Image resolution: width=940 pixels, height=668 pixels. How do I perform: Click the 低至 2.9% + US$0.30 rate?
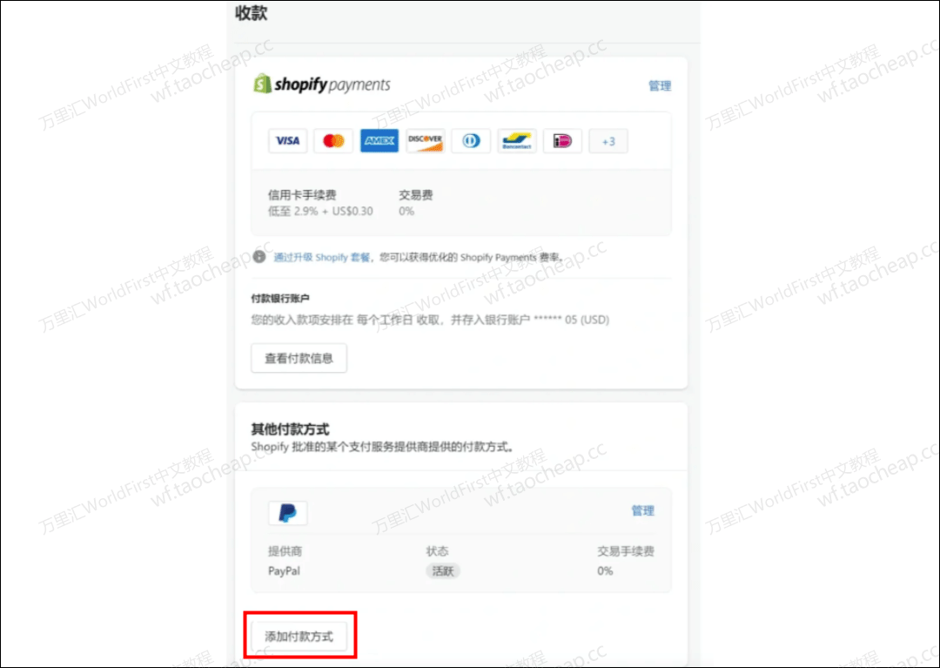tap(320, 211)
